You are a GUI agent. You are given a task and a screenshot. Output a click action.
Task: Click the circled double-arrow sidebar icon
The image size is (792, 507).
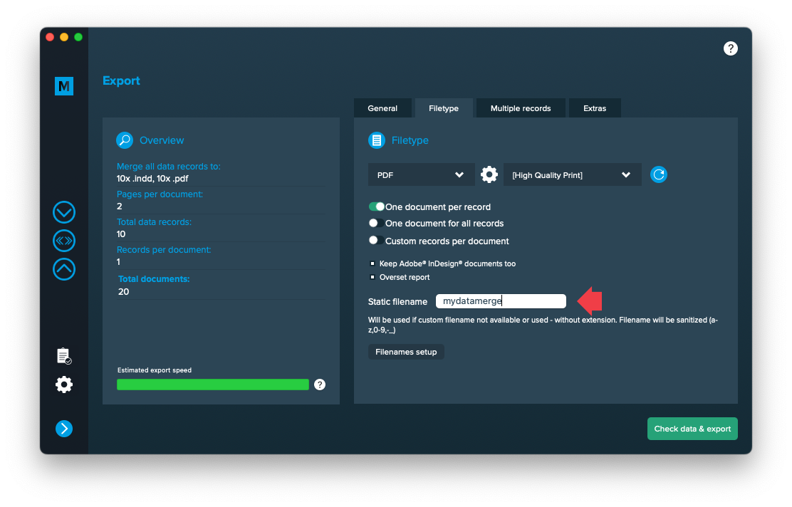[x=64, y=241]
